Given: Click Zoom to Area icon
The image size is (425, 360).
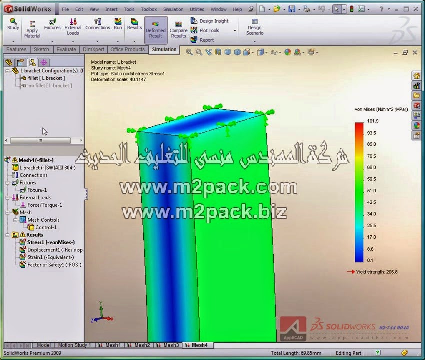Looking at the screenshot, I should 199,52.
